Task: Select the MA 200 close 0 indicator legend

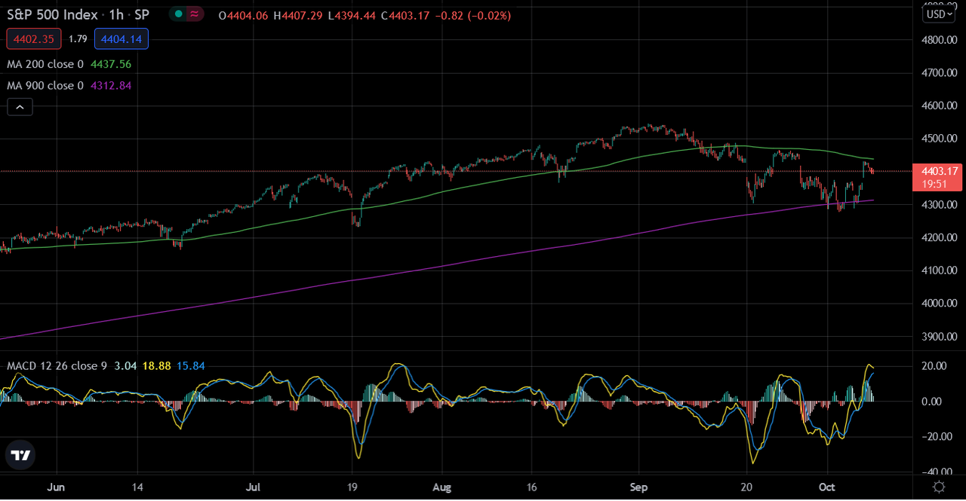Action: click(x=45, y=64)
